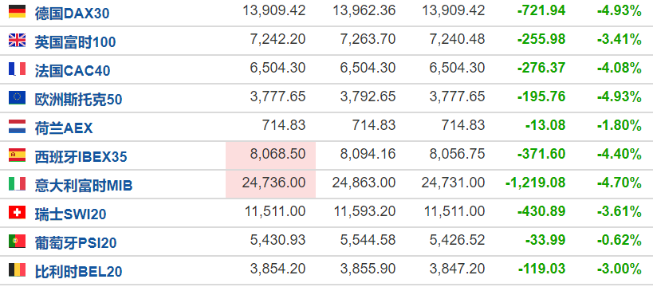Open the 意大利富时MIB index link
The height and width of the screenshot is (287, 653).
click(x=84, y=186)
